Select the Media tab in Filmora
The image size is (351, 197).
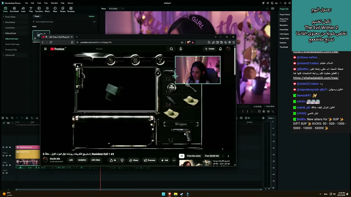coord(5,10)
